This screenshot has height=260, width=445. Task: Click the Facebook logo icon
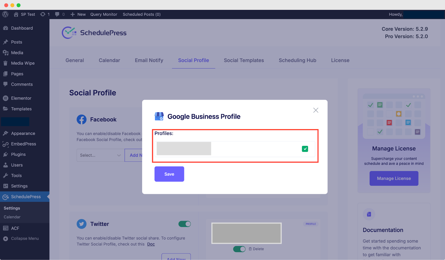click(81, 119)
